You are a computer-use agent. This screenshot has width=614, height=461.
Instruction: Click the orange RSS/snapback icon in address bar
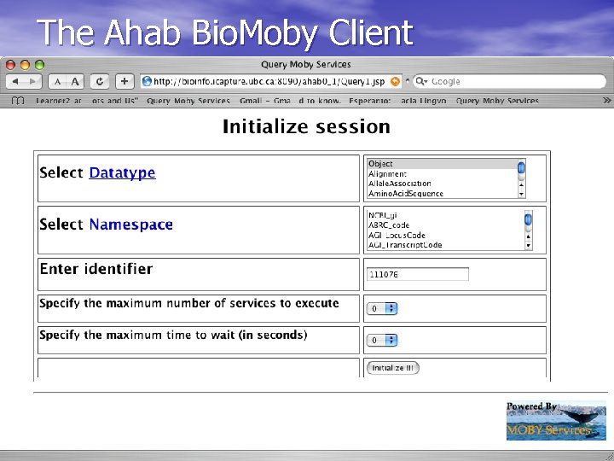[396, 81]
